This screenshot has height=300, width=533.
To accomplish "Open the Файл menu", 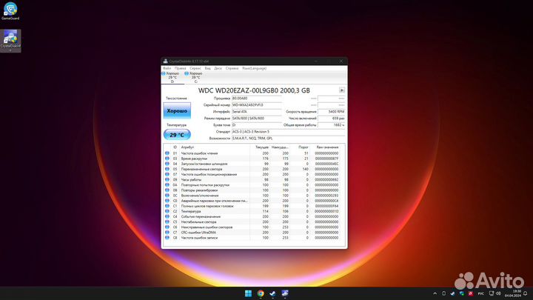I will pos(167,68).
